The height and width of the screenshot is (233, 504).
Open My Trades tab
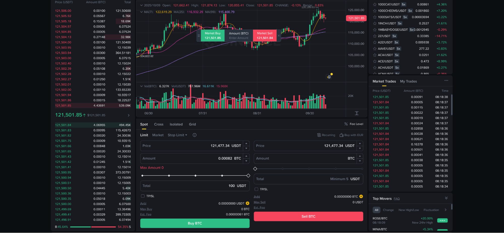(408, 81)
